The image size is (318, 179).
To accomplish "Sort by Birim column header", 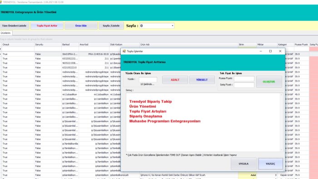I will click(x=247, y=45).
